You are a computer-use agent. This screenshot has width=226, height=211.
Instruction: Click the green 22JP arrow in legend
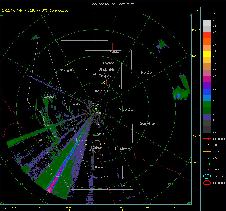(207, 164)
